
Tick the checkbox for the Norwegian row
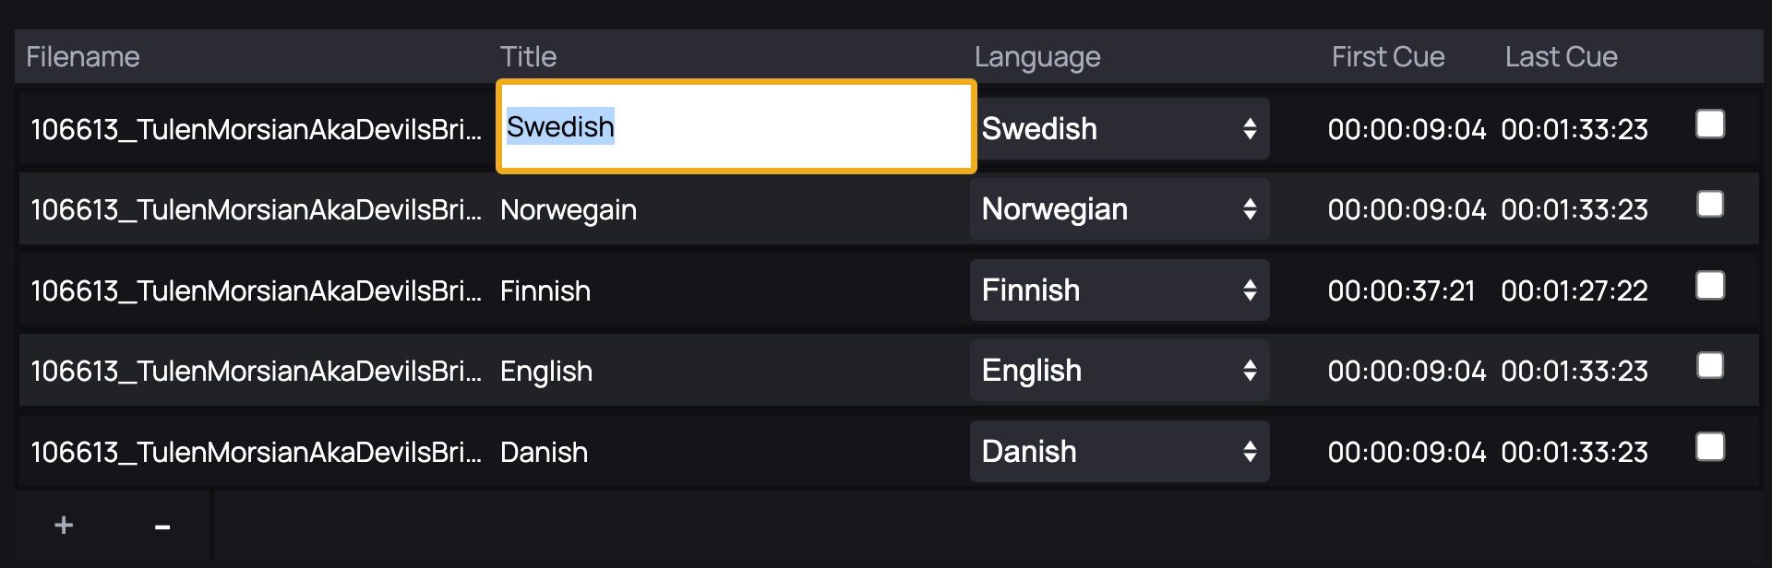point(1710,205)
